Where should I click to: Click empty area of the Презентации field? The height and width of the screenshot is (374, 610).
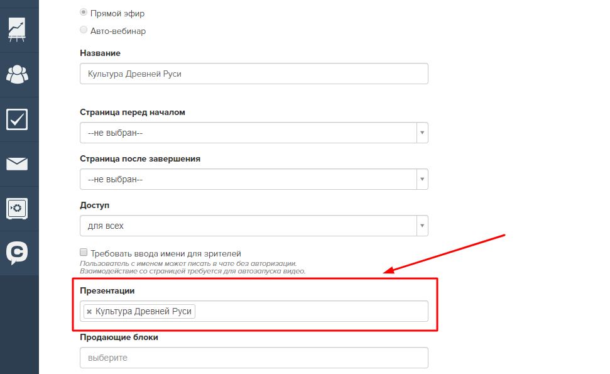click(x=311, y=311)
